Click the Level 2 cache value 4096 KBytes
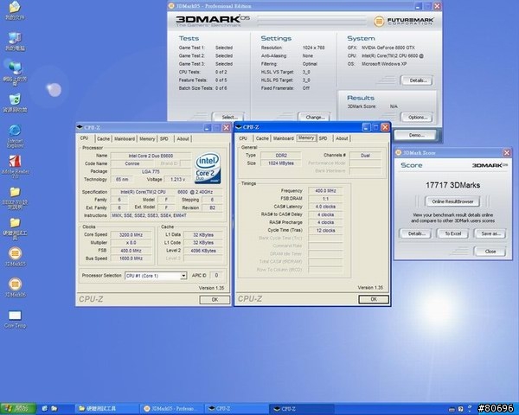The image size is (519, 415). 203,251
